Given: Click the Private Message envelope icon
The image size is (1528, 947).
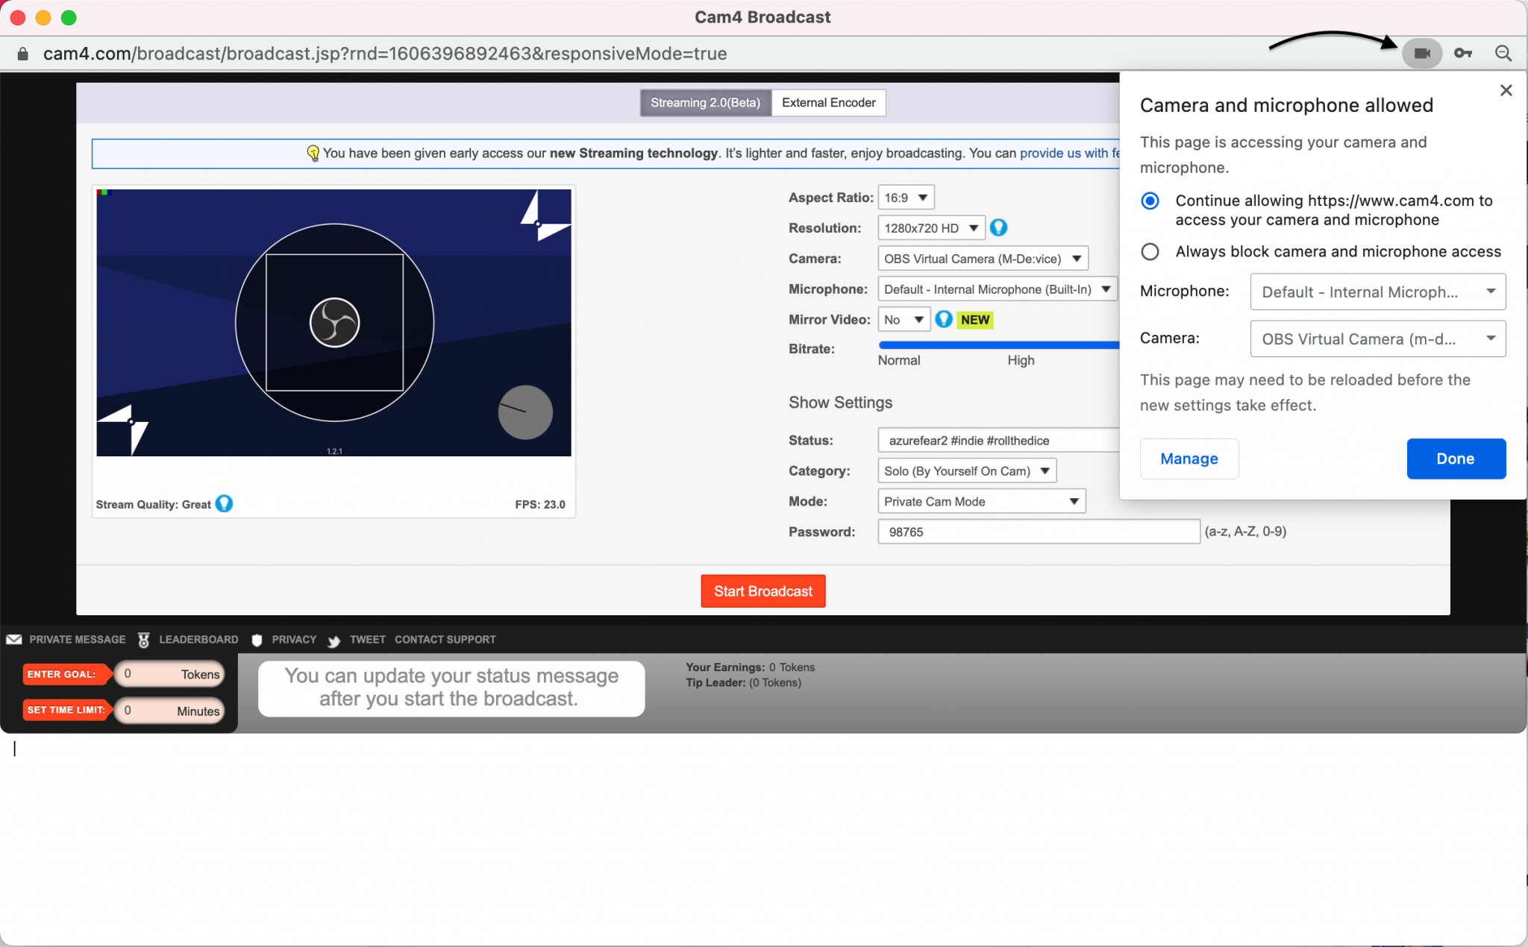Looking at the screenshot, I should [14, 640].
